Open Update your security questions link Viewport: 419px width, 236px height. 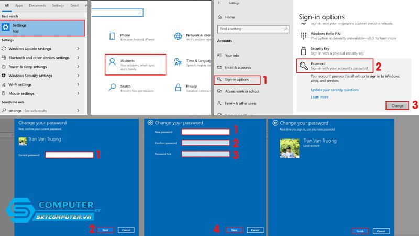335,90
